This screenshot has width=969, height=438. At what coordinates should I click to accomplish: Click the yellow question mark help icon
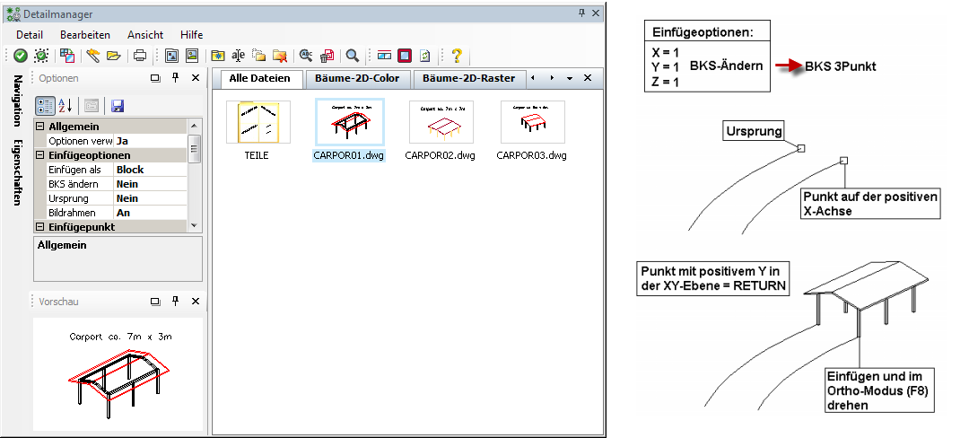457,56
